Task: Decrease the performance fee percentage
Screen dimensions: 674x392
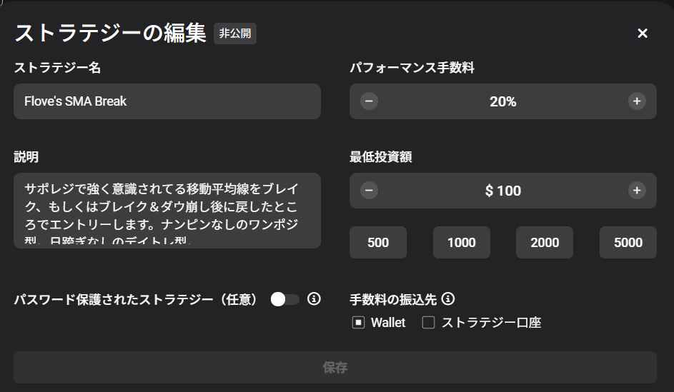Action: [369, 101]
